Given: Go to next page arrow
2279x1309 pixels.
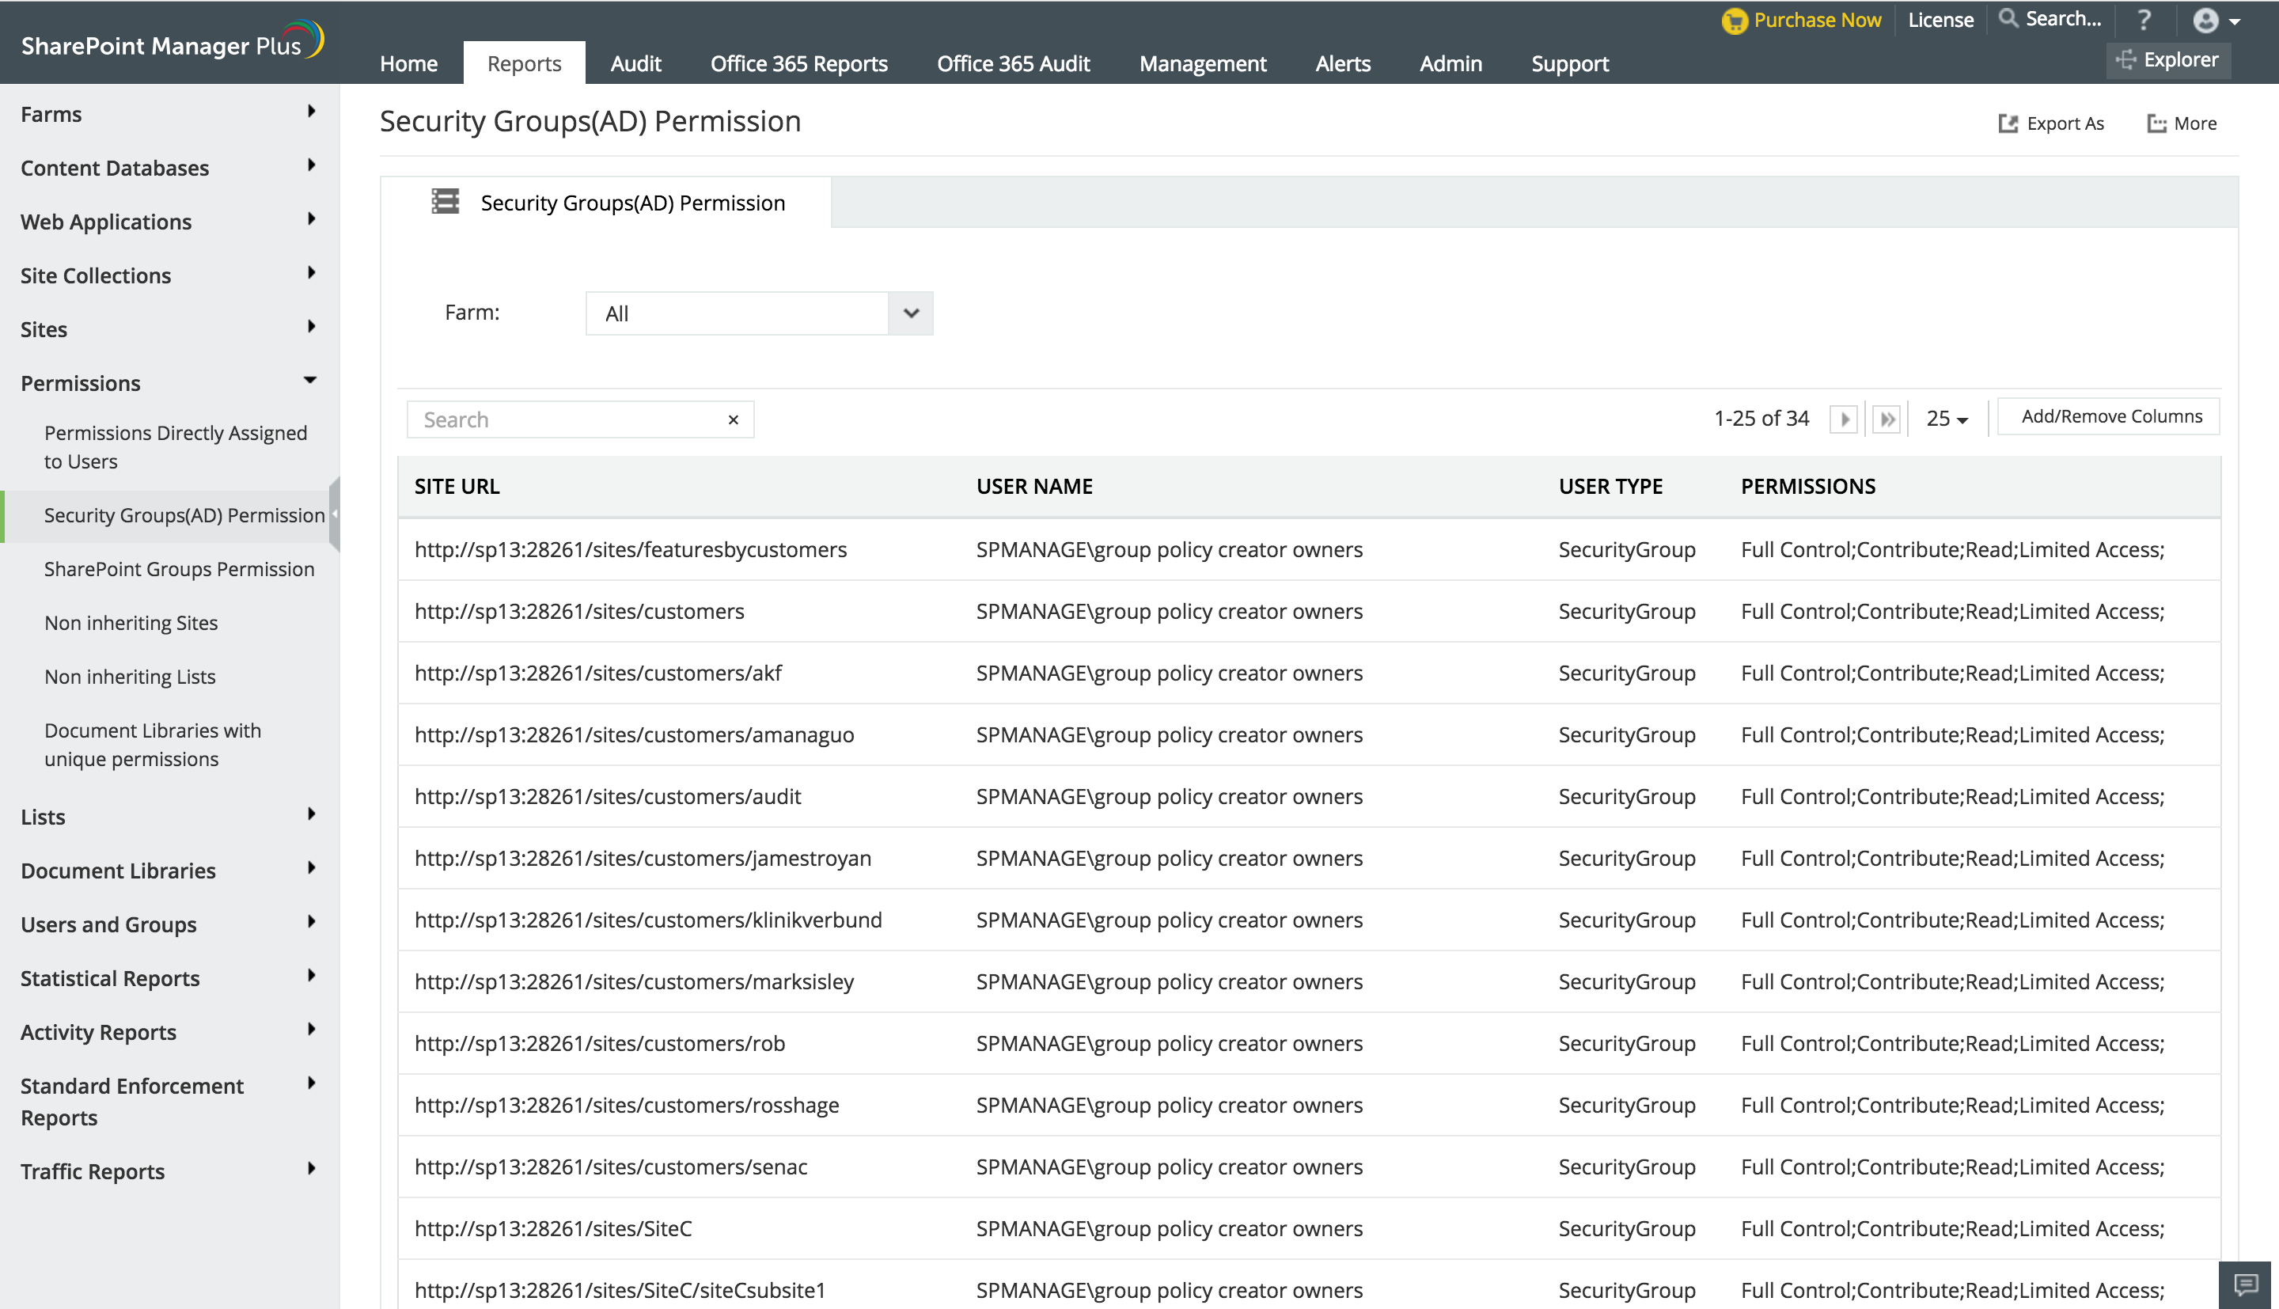Looking at the screenshot, I should point(1844,419).
